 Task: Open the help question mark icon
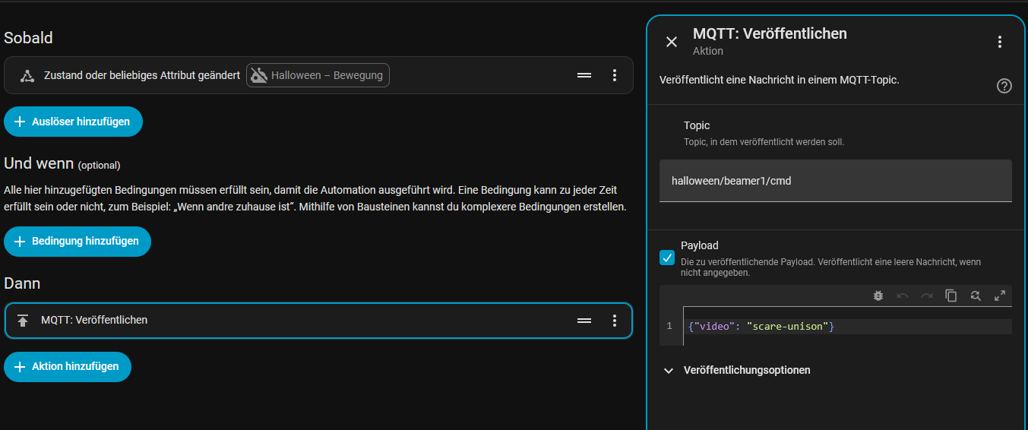click(x=1004, y=86)
